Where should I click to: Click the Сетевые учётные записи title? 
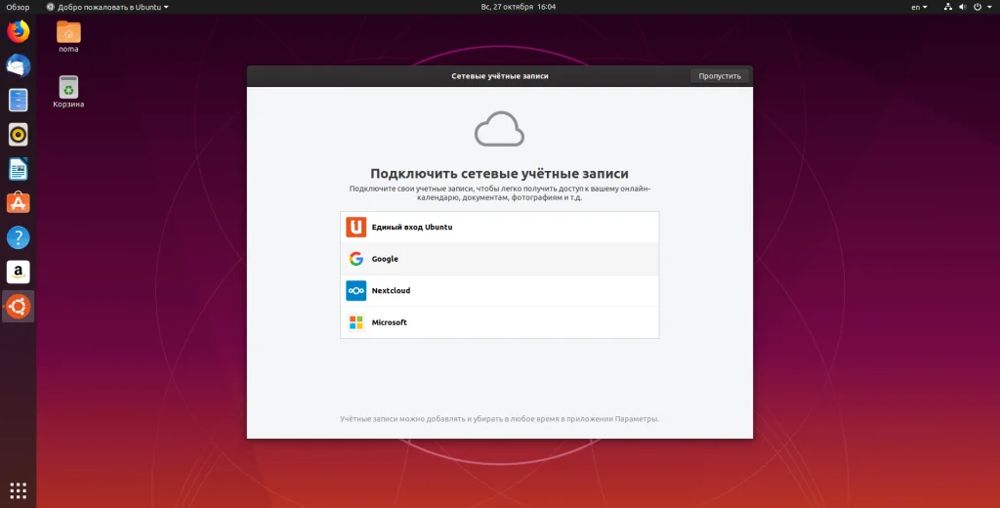[500, 76]
